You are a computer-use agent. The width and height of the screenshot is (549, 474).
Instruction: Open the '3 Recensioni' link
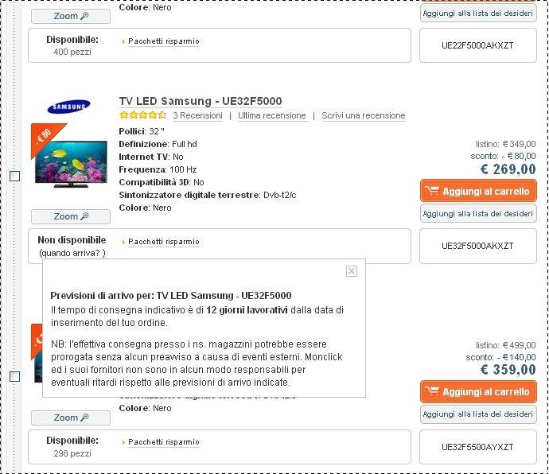coord(197,115)
